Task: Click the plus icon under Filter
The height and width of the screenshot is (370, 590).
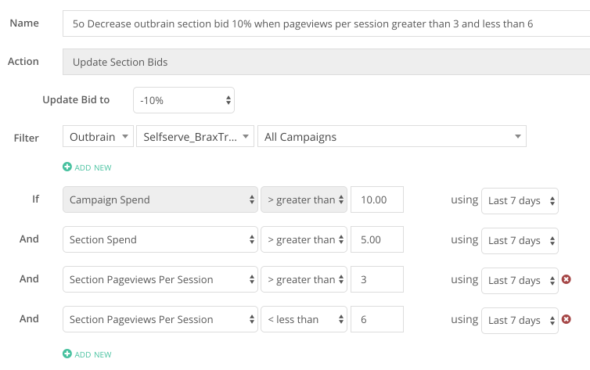Action: pos(67,167)
